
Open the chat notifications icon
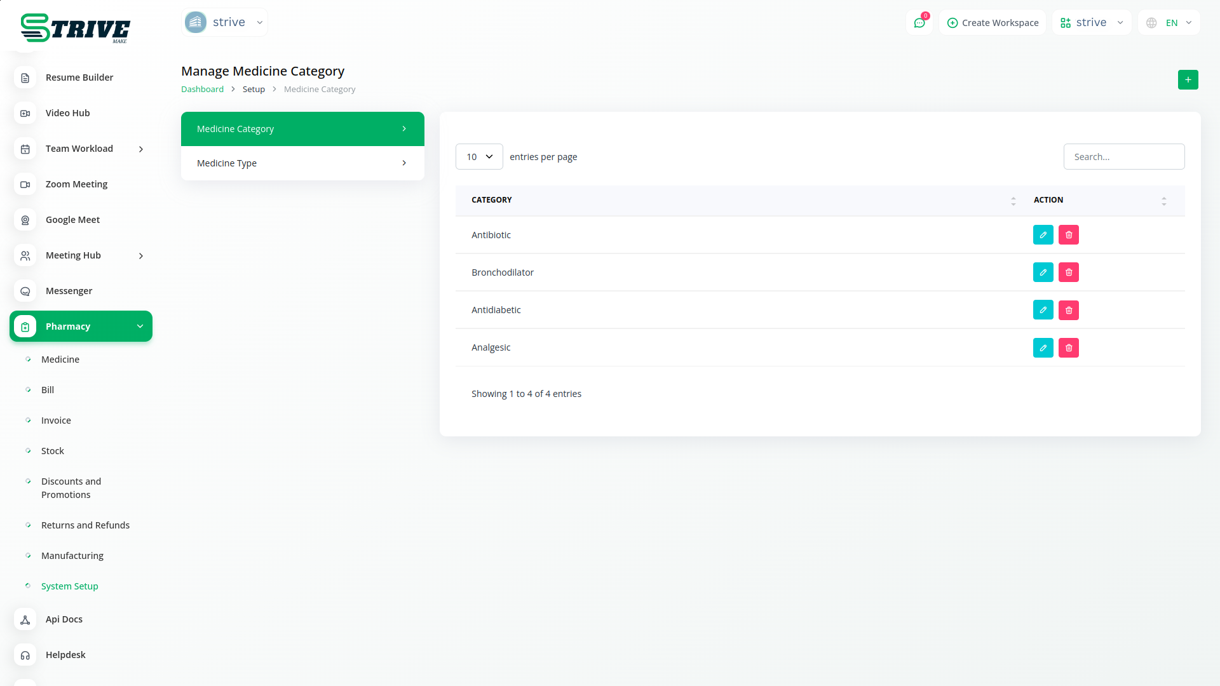(x=919, y=23)
